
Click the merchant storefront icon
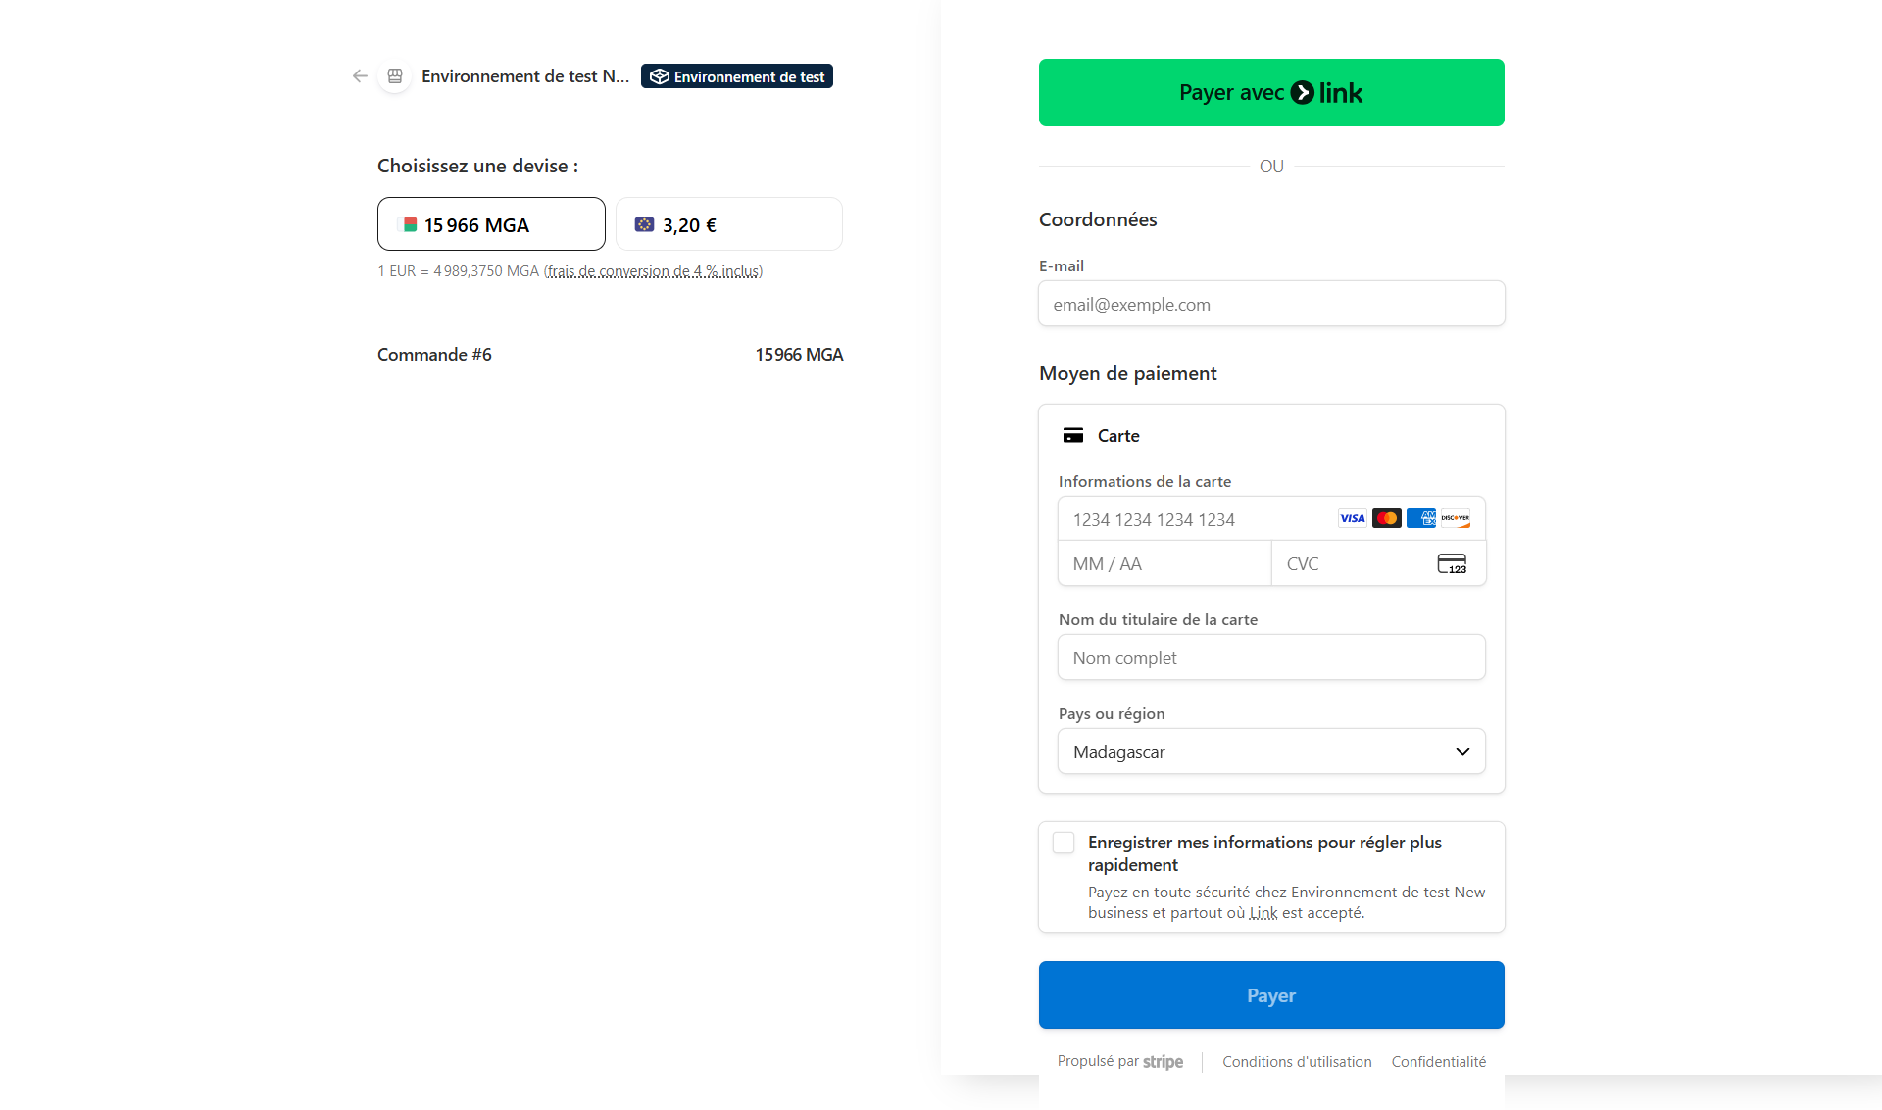click(x=395, y=76)
